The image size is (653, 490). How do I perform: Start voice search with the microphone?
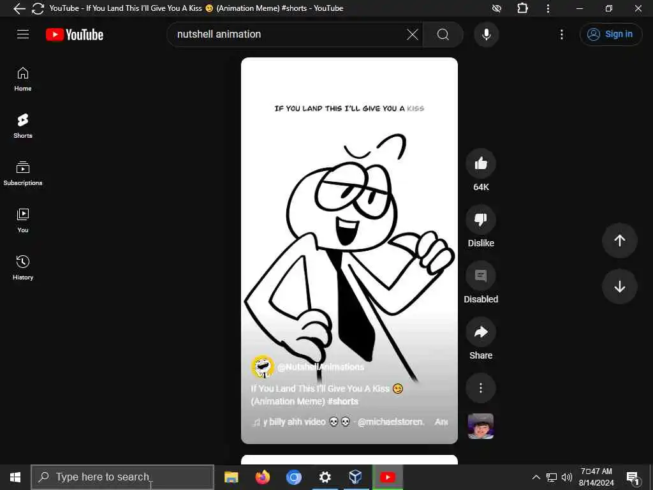[x=486, y=34]
